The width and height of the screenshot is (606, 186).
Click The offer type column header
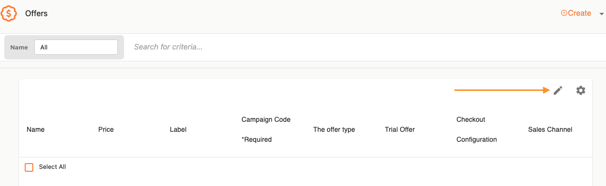coord(334,129)
